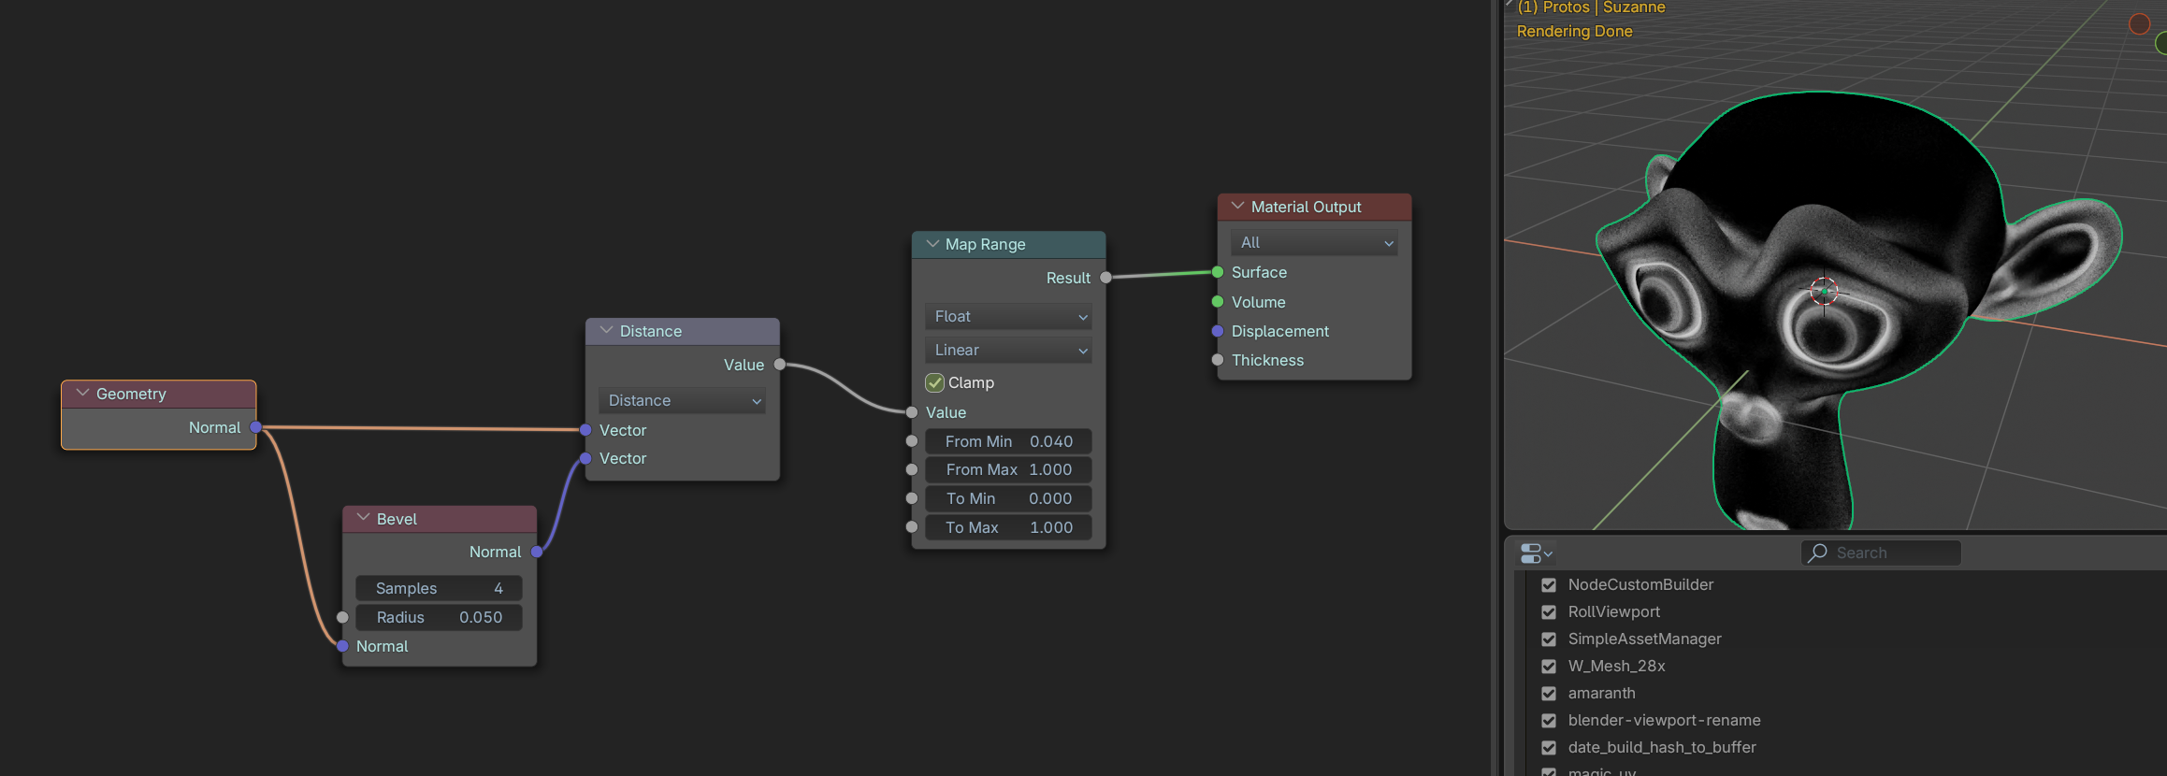2167x776 pixels.
Task: Collapse the Geometry node
Action: click(x=82, y=394)
